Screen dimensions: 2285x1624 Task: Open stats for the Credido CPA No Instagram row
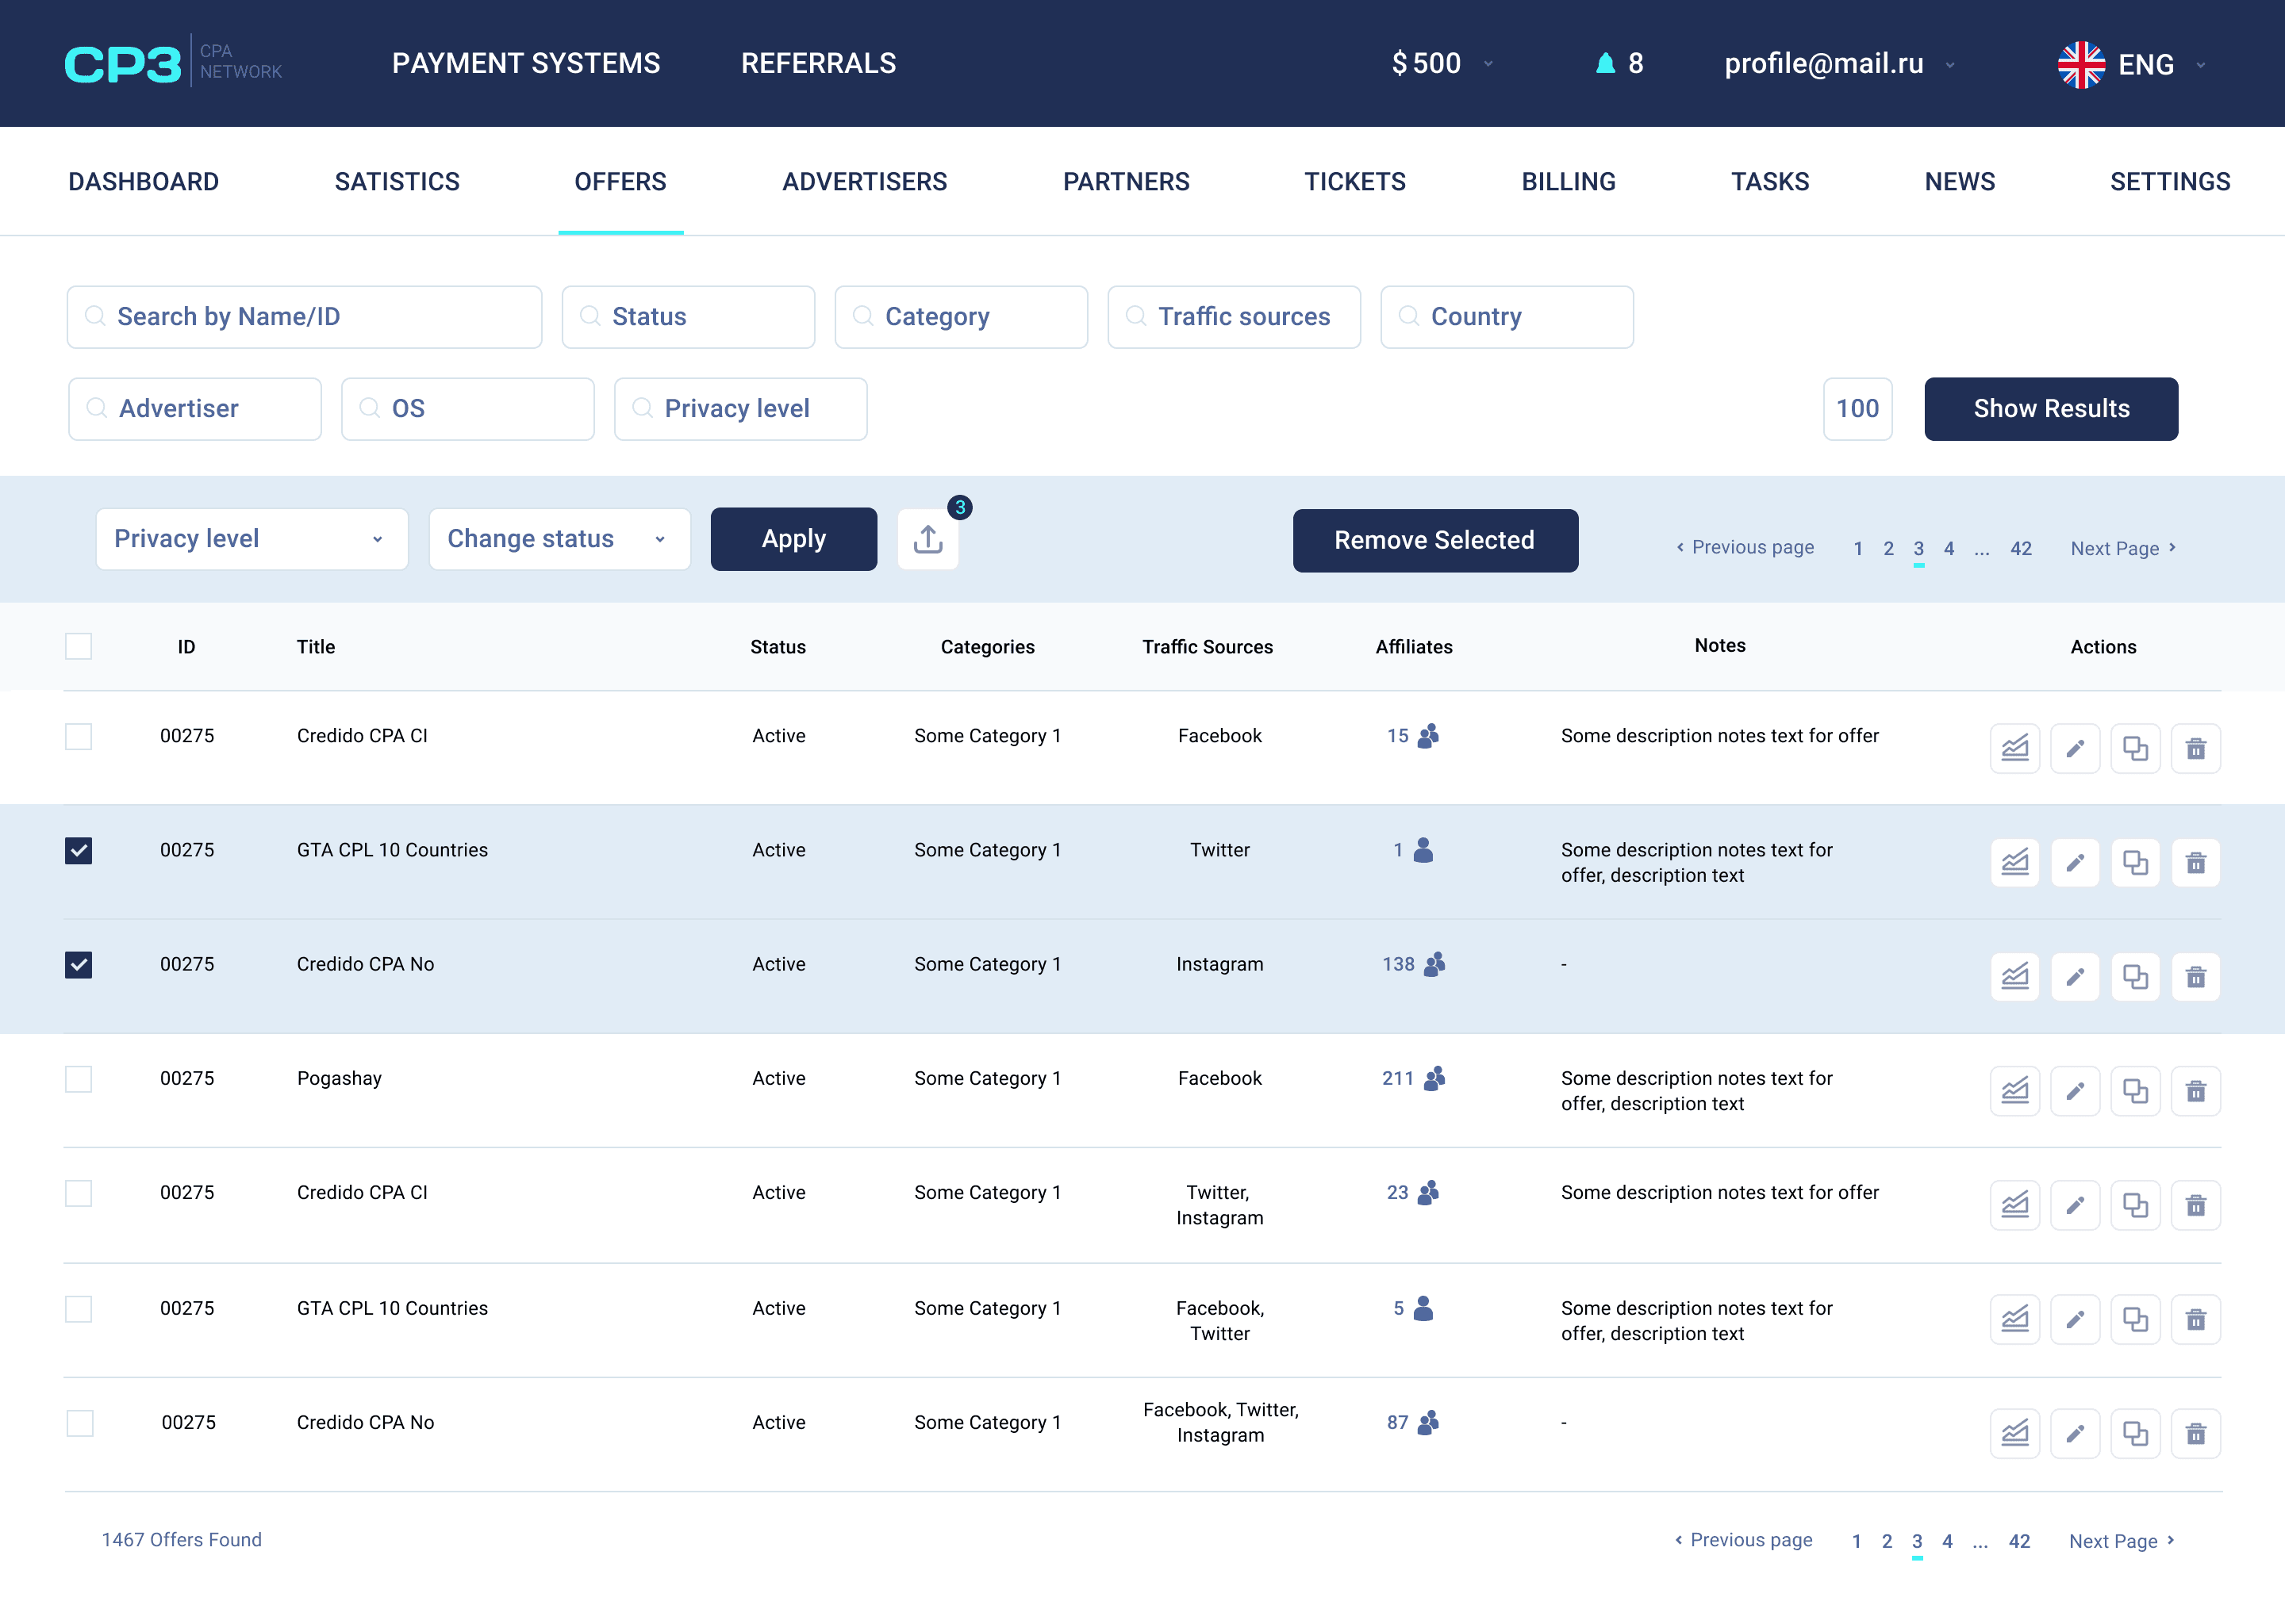pos(2014,976)
